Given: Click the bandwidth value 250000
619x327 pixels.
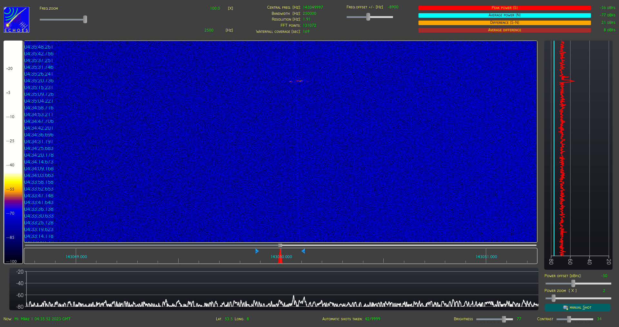Looking at the screenshot, I should point(309,14).
